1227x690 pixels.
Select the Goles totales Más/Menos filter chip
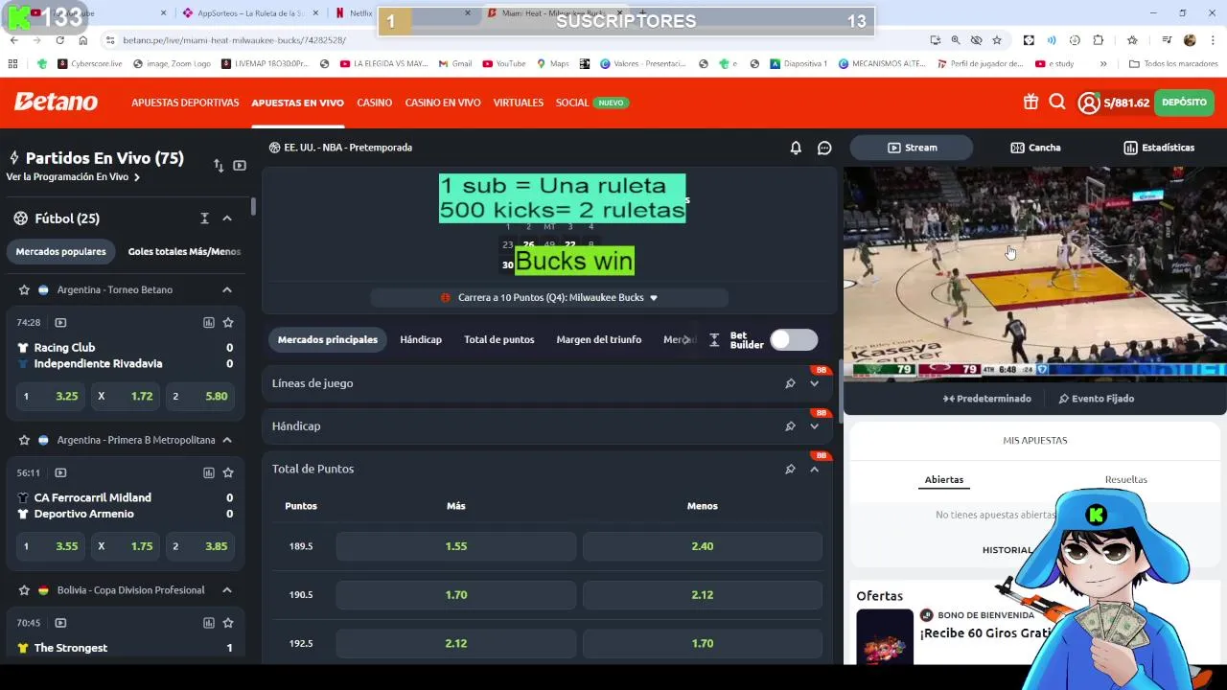184,251
